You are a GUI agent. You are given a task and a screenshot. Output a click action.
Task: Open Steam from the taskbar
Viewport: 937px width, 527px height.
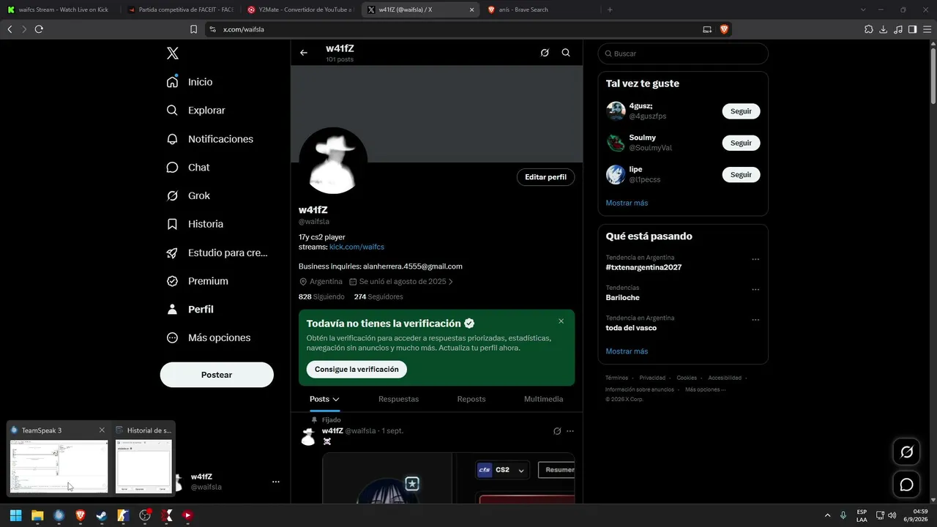click(102, 515)
